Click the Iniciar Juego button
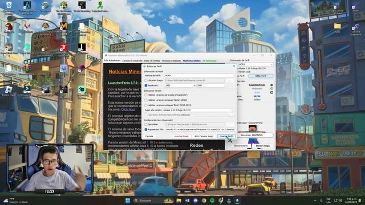This screenshot has height=205, width=365. 262,146
